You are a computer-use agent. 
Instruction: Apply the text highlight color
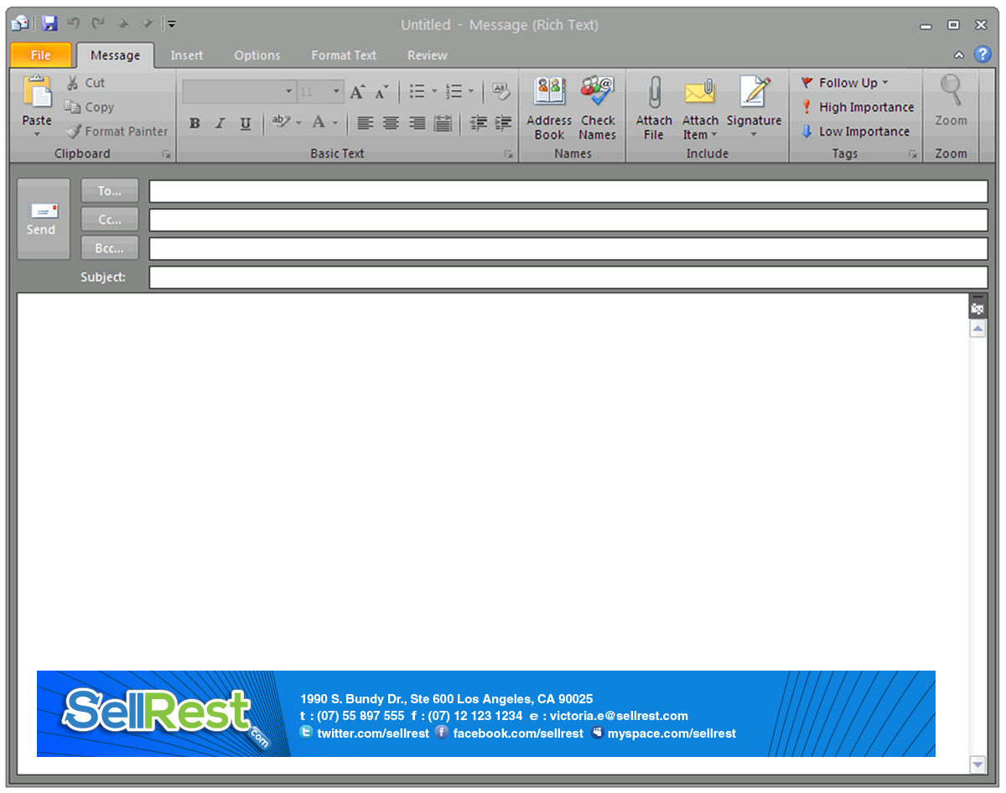(x=281, y=123)
